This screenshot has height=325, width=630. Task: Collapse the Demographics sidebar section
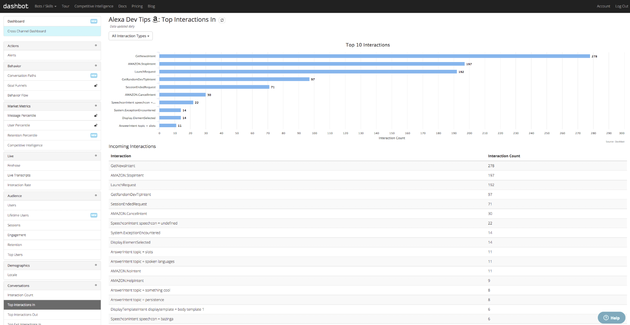click(96, 265)
